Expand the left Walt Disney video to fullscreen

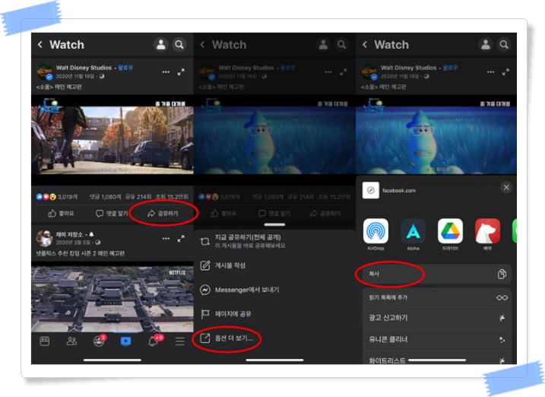pyautogui.click(x=181, y=72)
